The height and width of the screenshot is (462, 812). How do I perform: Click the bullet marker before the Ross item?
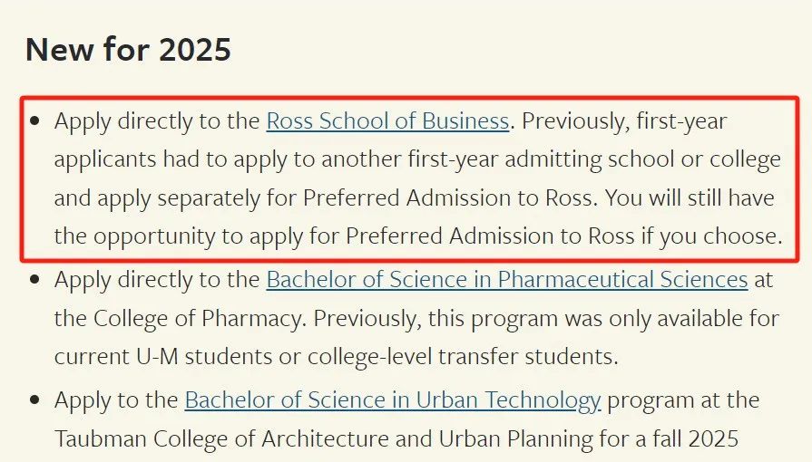pos(35,121)
